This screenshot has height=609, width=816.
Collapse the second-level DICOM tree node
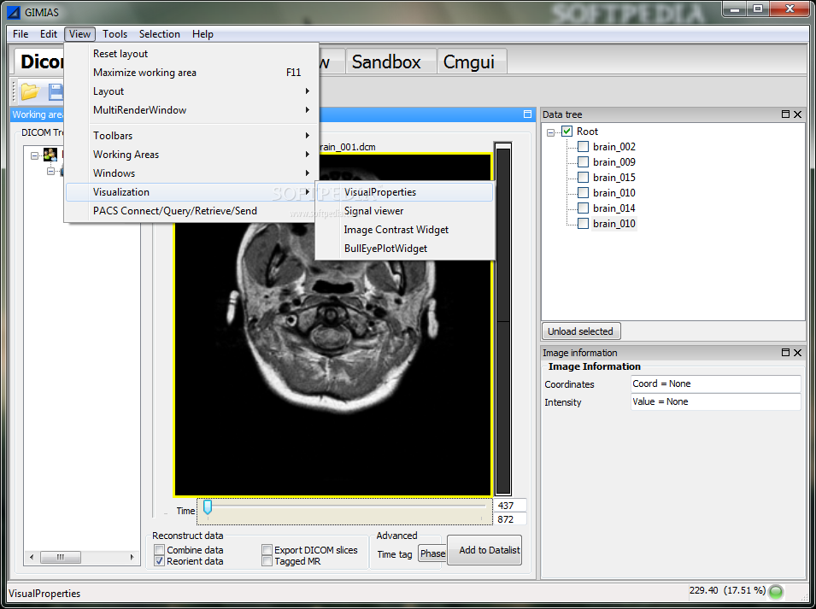[x=51, y=171]
